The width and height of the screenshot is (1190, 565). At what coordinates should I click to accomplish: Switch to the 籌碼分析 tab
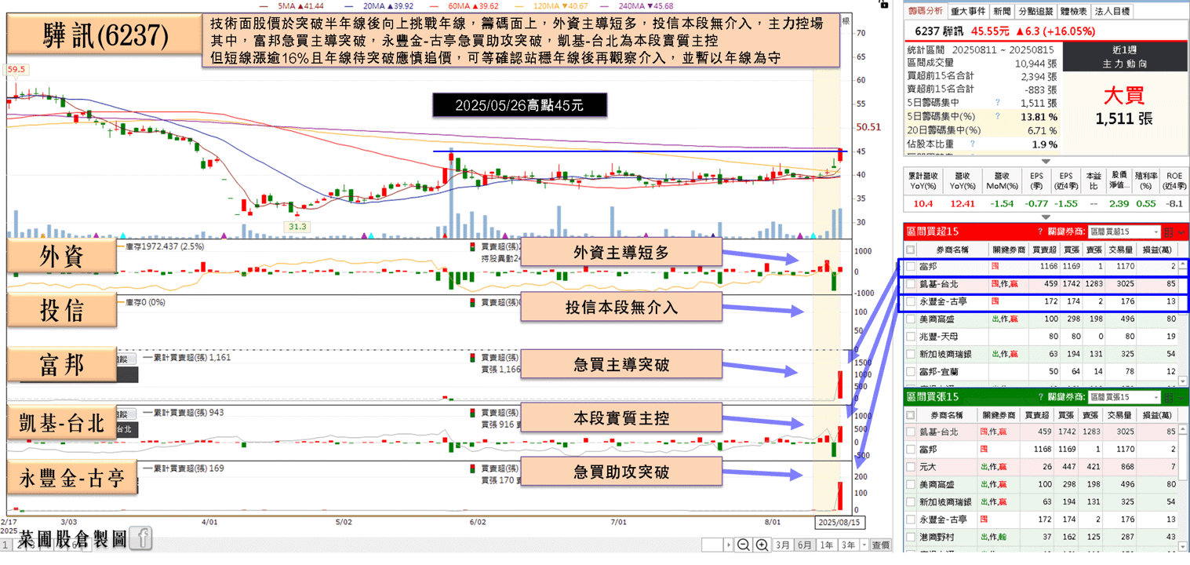pos(925,11)
